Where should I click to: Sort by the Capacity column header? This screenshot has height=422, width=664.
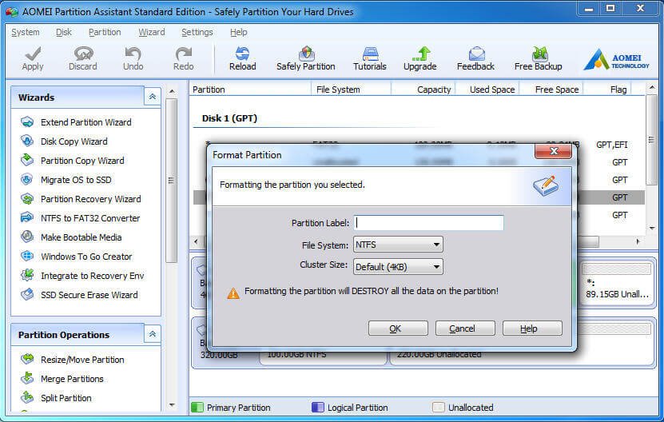point(423,90)
